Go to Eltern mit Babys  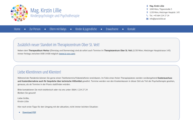[x=58, y=29]
